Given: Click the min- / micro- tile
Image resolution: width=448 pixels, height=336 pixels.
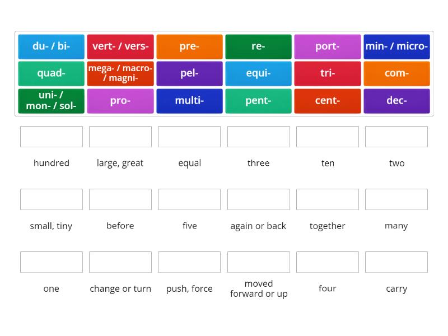Looking at the screenshot, I should click(x=396, y=46).
